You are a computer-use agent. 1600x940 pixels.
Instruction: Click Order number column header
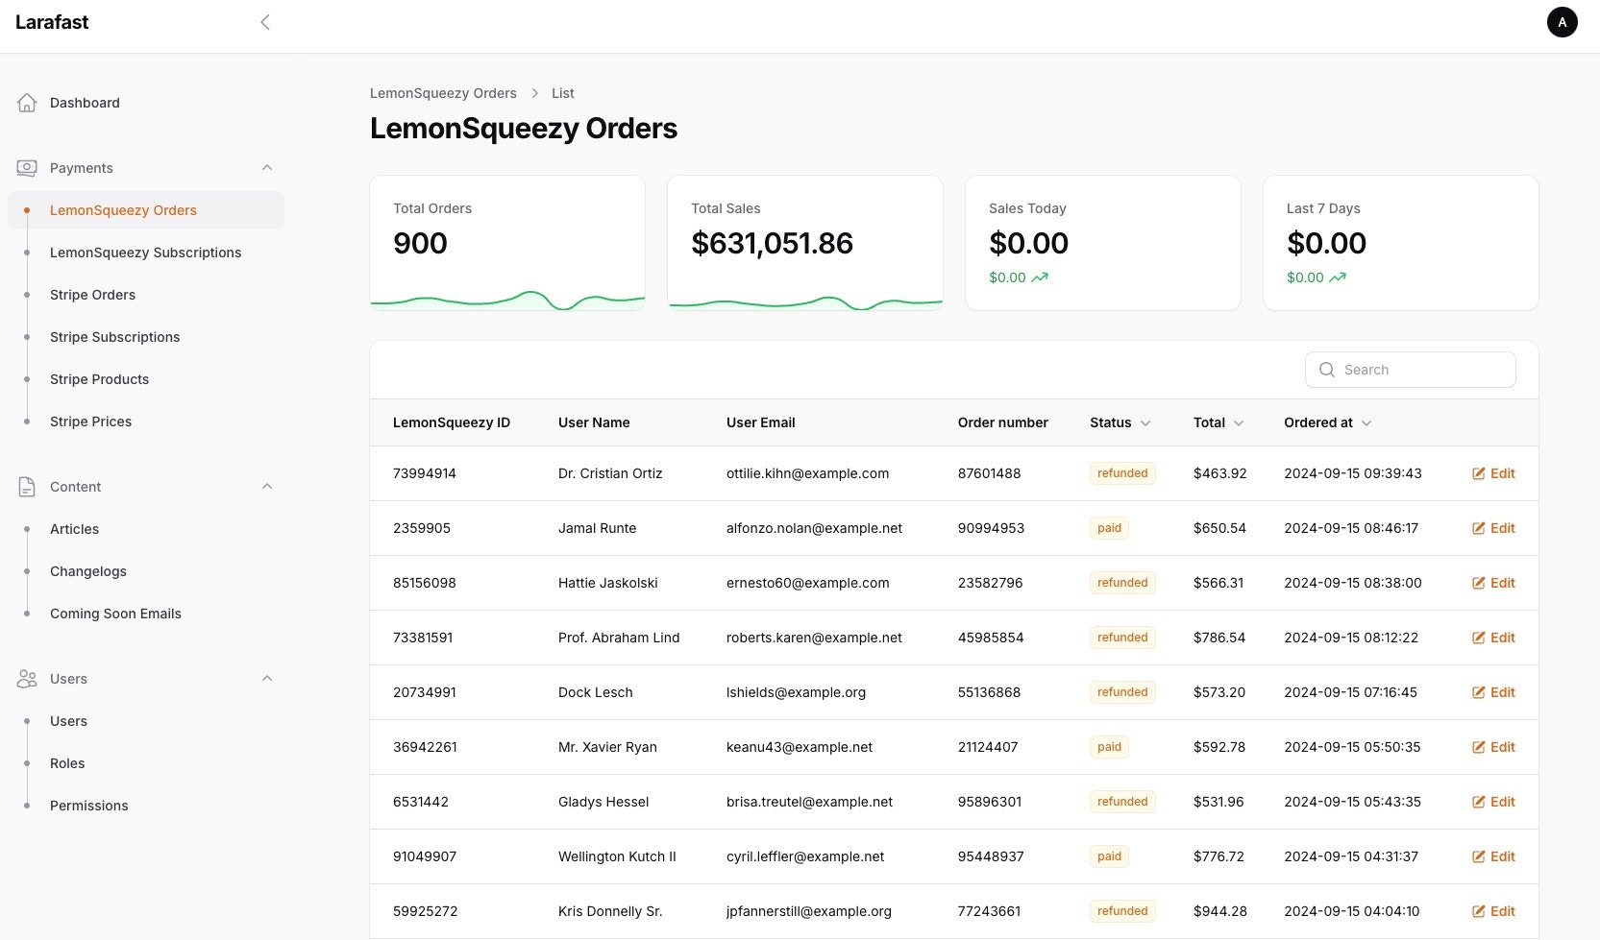1002,422
